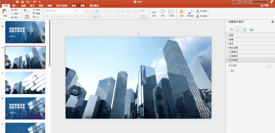Select slide 1 thumbnail
Image resolution: width=275 pixels, height=133 pixels.
pos(25,32)
